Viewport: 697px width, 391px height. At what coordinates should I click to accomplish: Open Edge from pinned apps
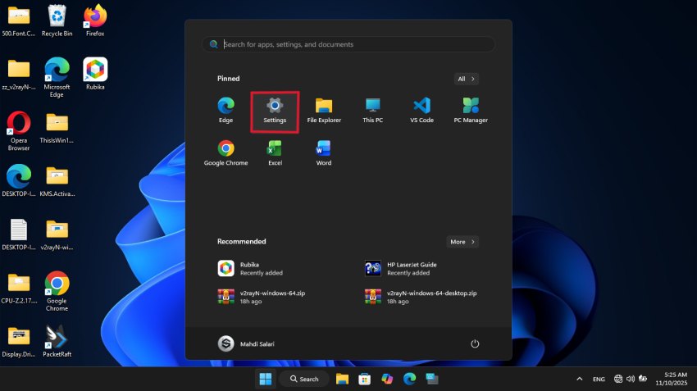(x=225, y=110)
